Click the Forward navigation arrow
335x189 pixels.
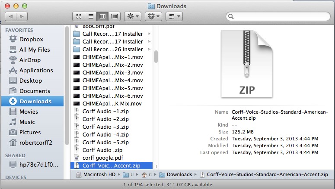point(22,16)
